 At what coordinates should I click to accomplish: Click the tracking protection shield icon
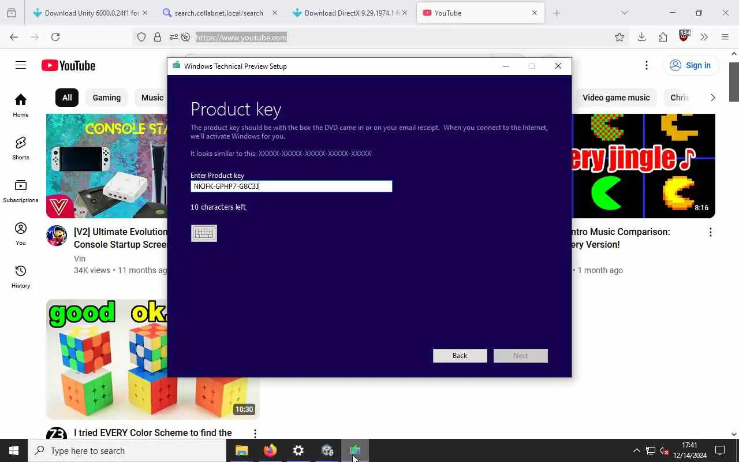(x=141, y=37)
